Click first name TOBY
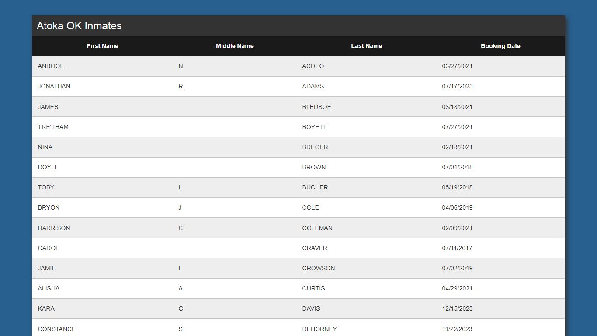This screenshot has width=597, height=336. 46,187
